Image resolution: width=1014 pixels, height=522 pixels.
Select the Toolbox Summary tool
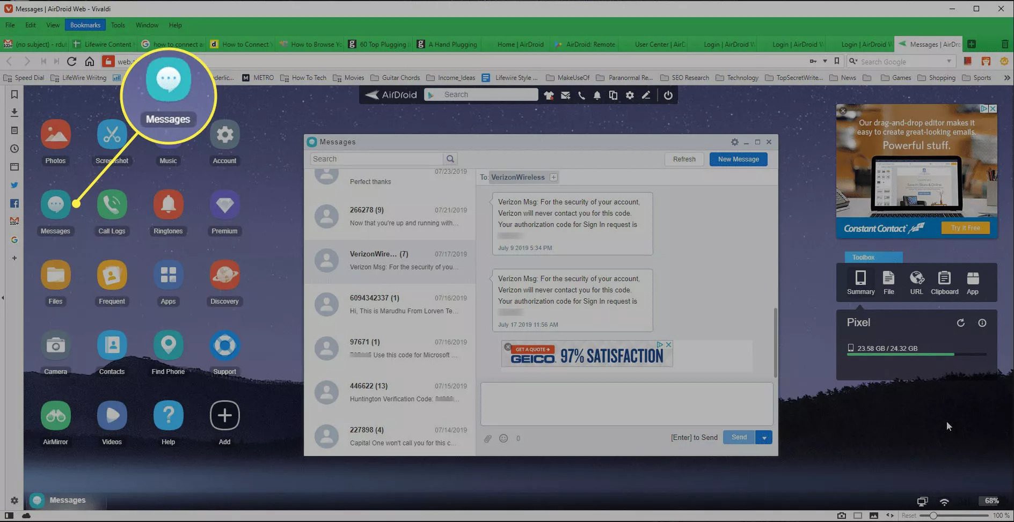point(860,283)
